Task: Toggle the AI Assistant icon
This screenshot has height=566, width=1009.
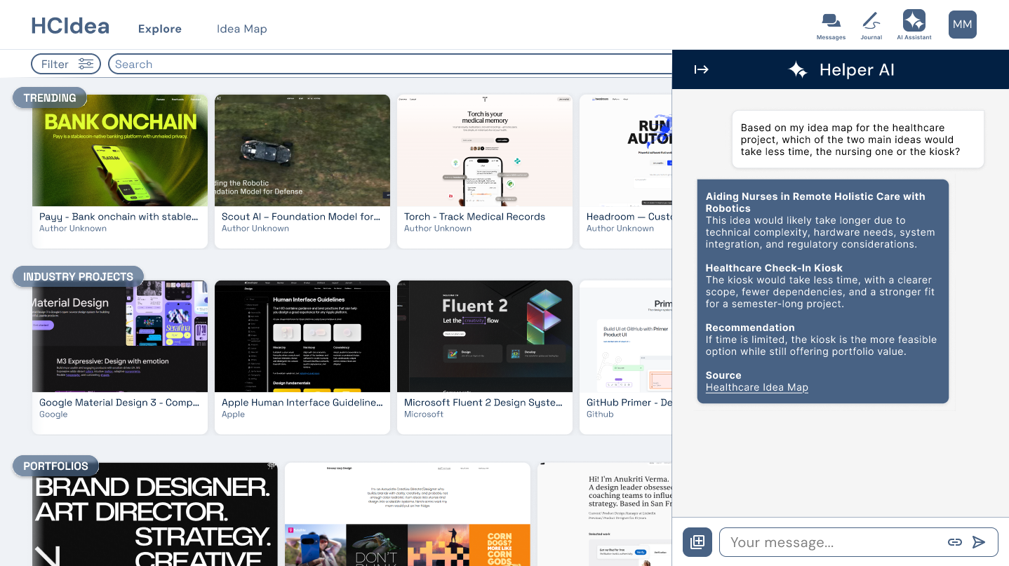Action: point(914,26)
